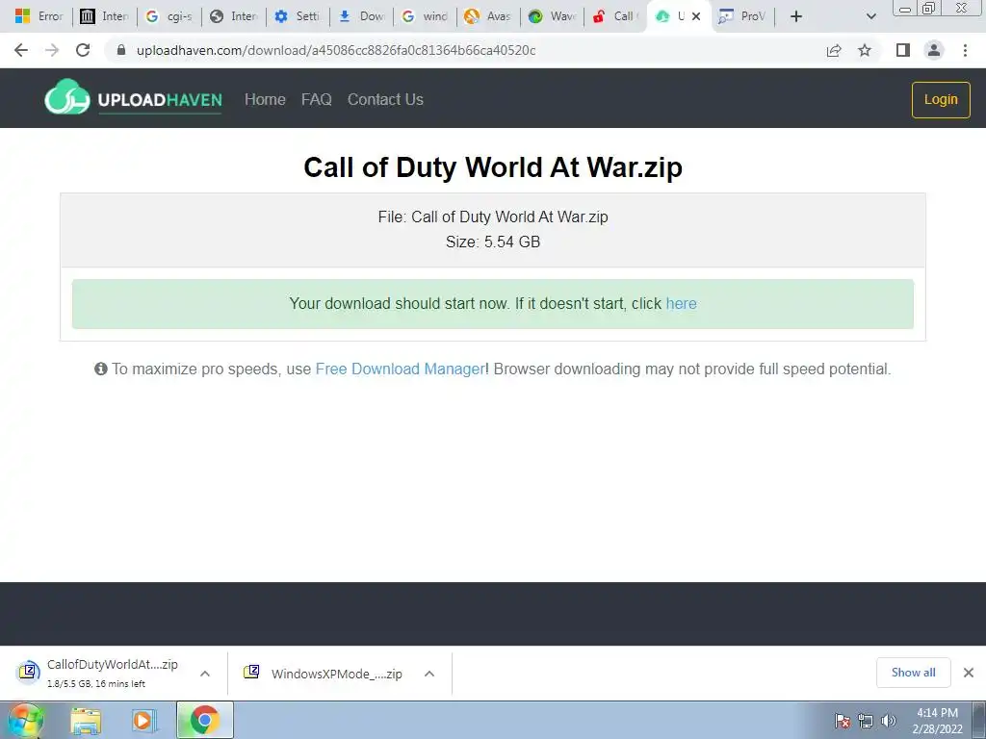
Task: Switch to the cgi-s Google tab
Action: tap(169, 16)
